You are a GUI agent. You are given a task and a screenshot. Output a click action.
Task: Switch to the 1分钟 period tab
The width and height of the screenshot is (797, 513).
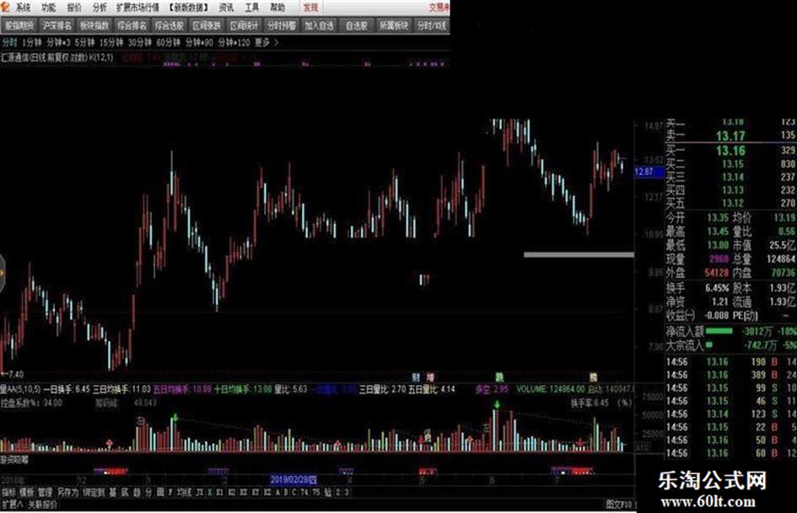[31, 43]
